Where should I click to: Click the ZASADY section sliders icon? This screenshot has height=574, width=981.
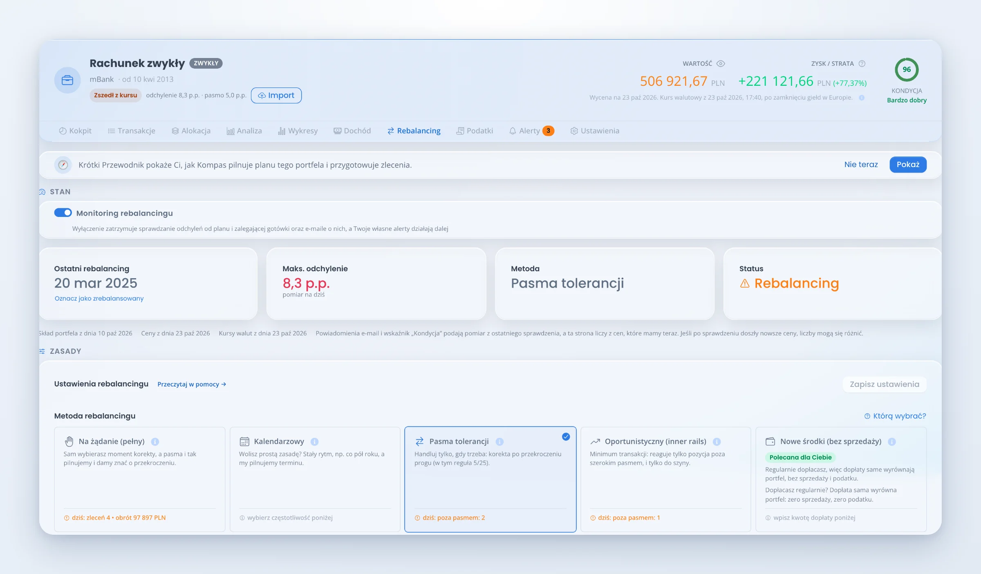42,351
